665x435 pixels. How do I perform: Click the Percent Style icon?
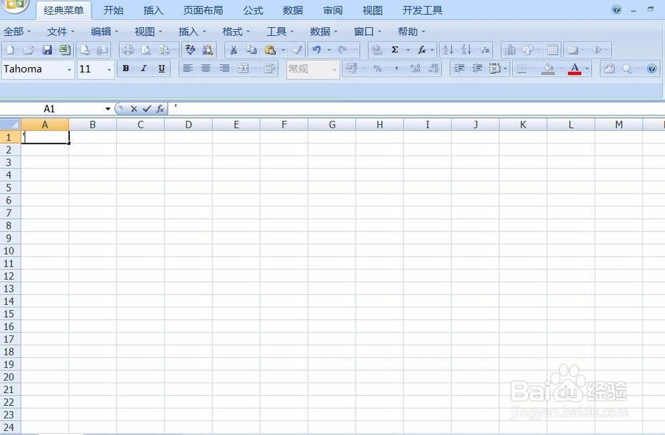pos(377,69)
